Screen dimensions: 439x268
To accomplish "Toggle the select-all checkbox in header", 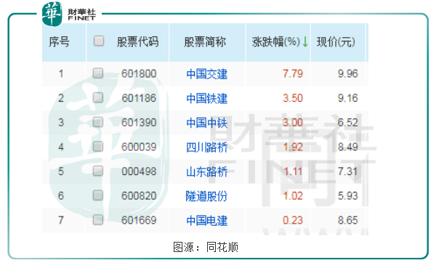I will tap(99, 41).
